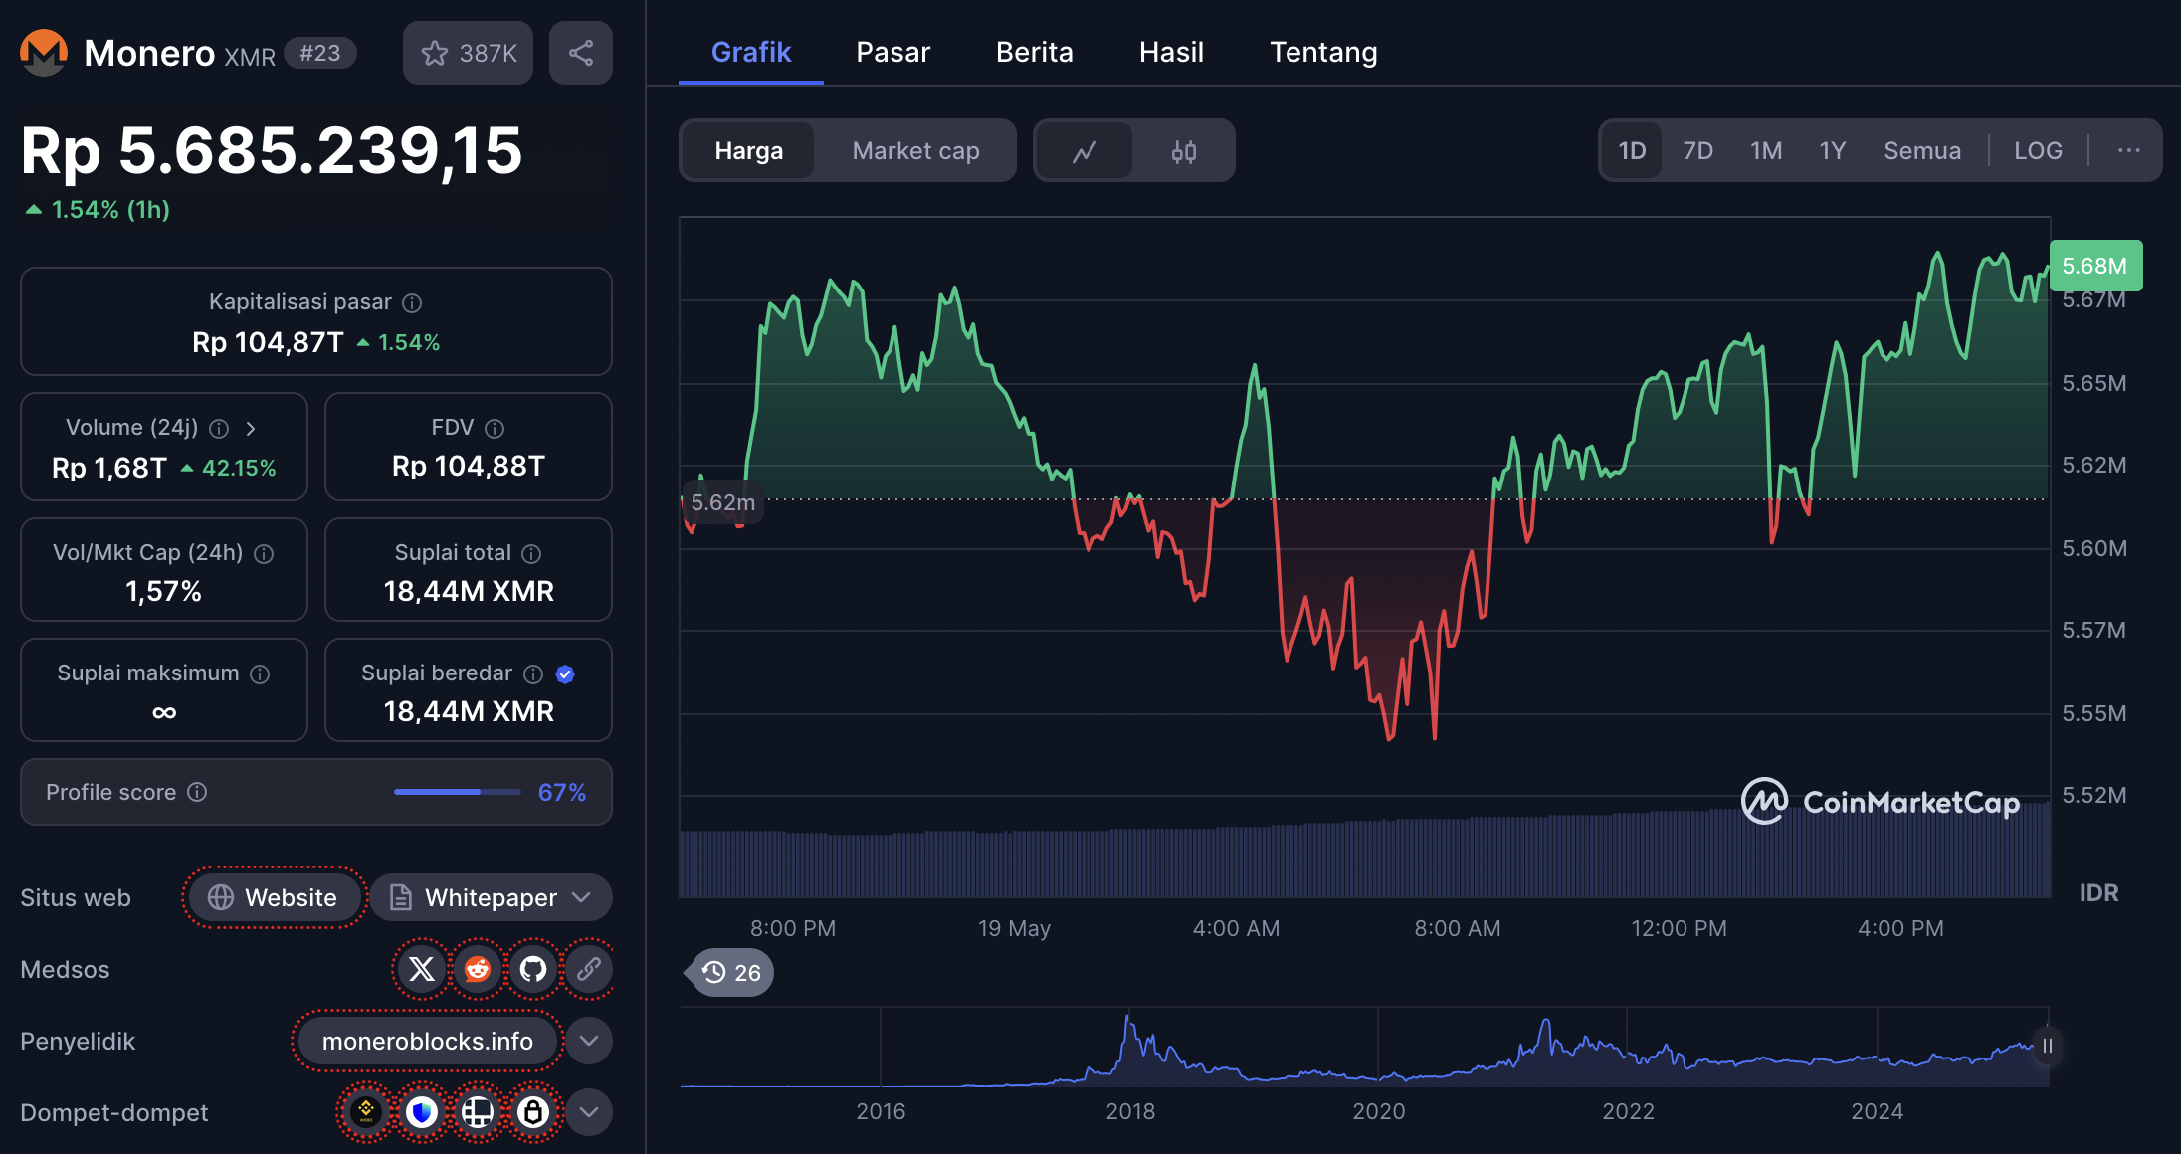Click the Monero logo icon
Screen dimensions: 2181x1154
44,53
